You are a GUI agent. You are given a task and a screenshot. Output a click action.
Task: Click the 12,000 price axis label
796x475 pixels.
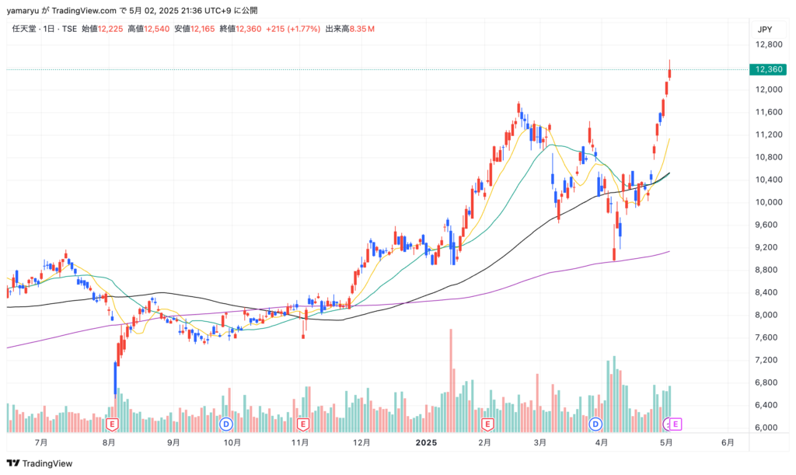769,90
